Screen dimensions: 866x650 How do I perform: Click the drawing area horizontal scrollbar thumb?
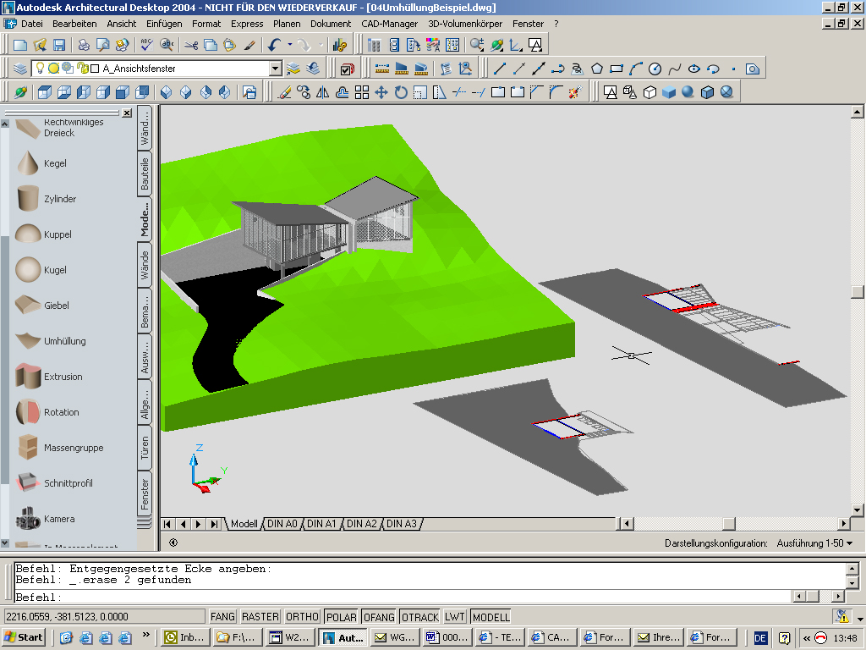[x=729, y=523]
